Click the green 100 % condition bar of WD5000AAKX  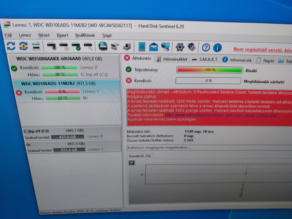click(x=59, y=67)
